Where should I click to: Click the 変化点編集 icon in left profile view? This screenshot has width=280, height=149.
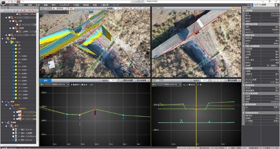[134, 80]
